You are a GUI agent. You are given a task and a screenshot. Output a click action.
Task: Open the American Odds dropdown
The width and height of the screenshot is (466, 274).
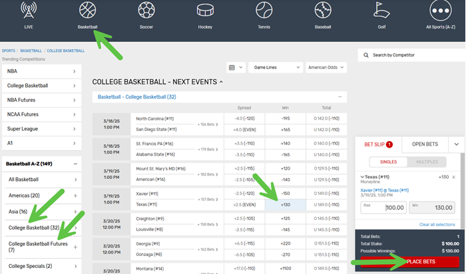point(326,67)
